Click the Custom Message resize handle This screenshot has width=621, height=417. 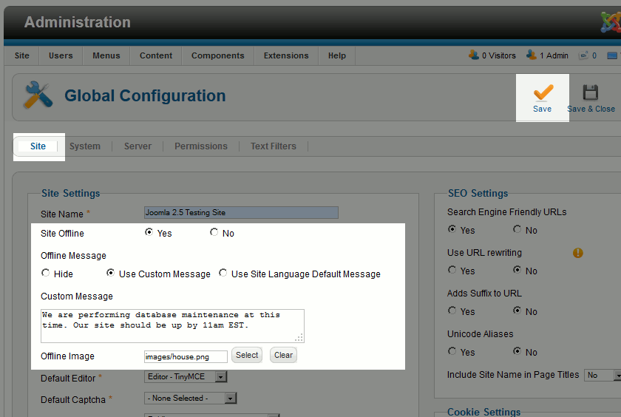click(x=299, y=338)
